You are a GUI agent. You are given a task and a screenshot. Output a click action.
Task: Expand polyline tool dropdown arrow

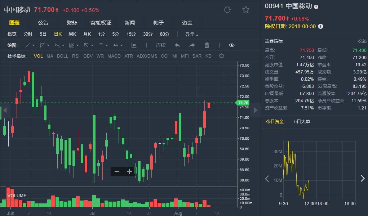click(x=48, y=45)
